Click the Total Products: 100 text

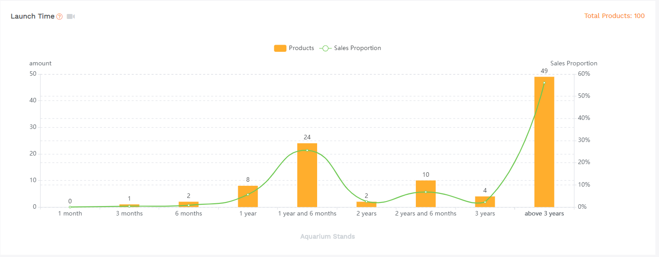pyautogui.click(x=614, y=16)
